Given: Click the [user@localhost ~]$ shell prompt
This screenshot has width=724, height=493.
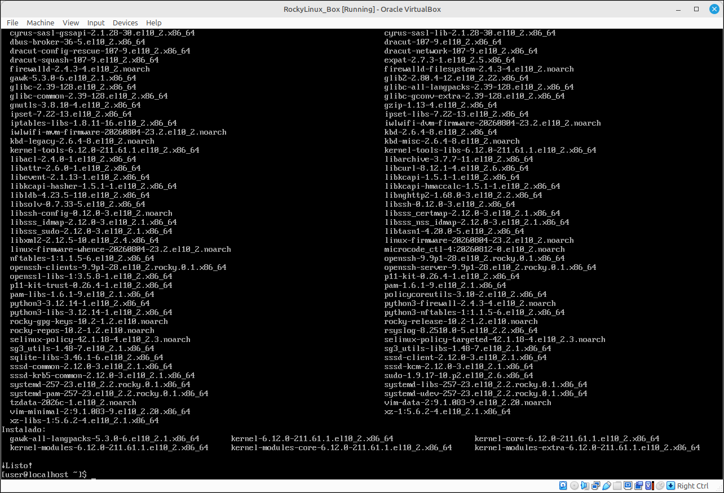Looking at the screenshot, I should [44, 474].
